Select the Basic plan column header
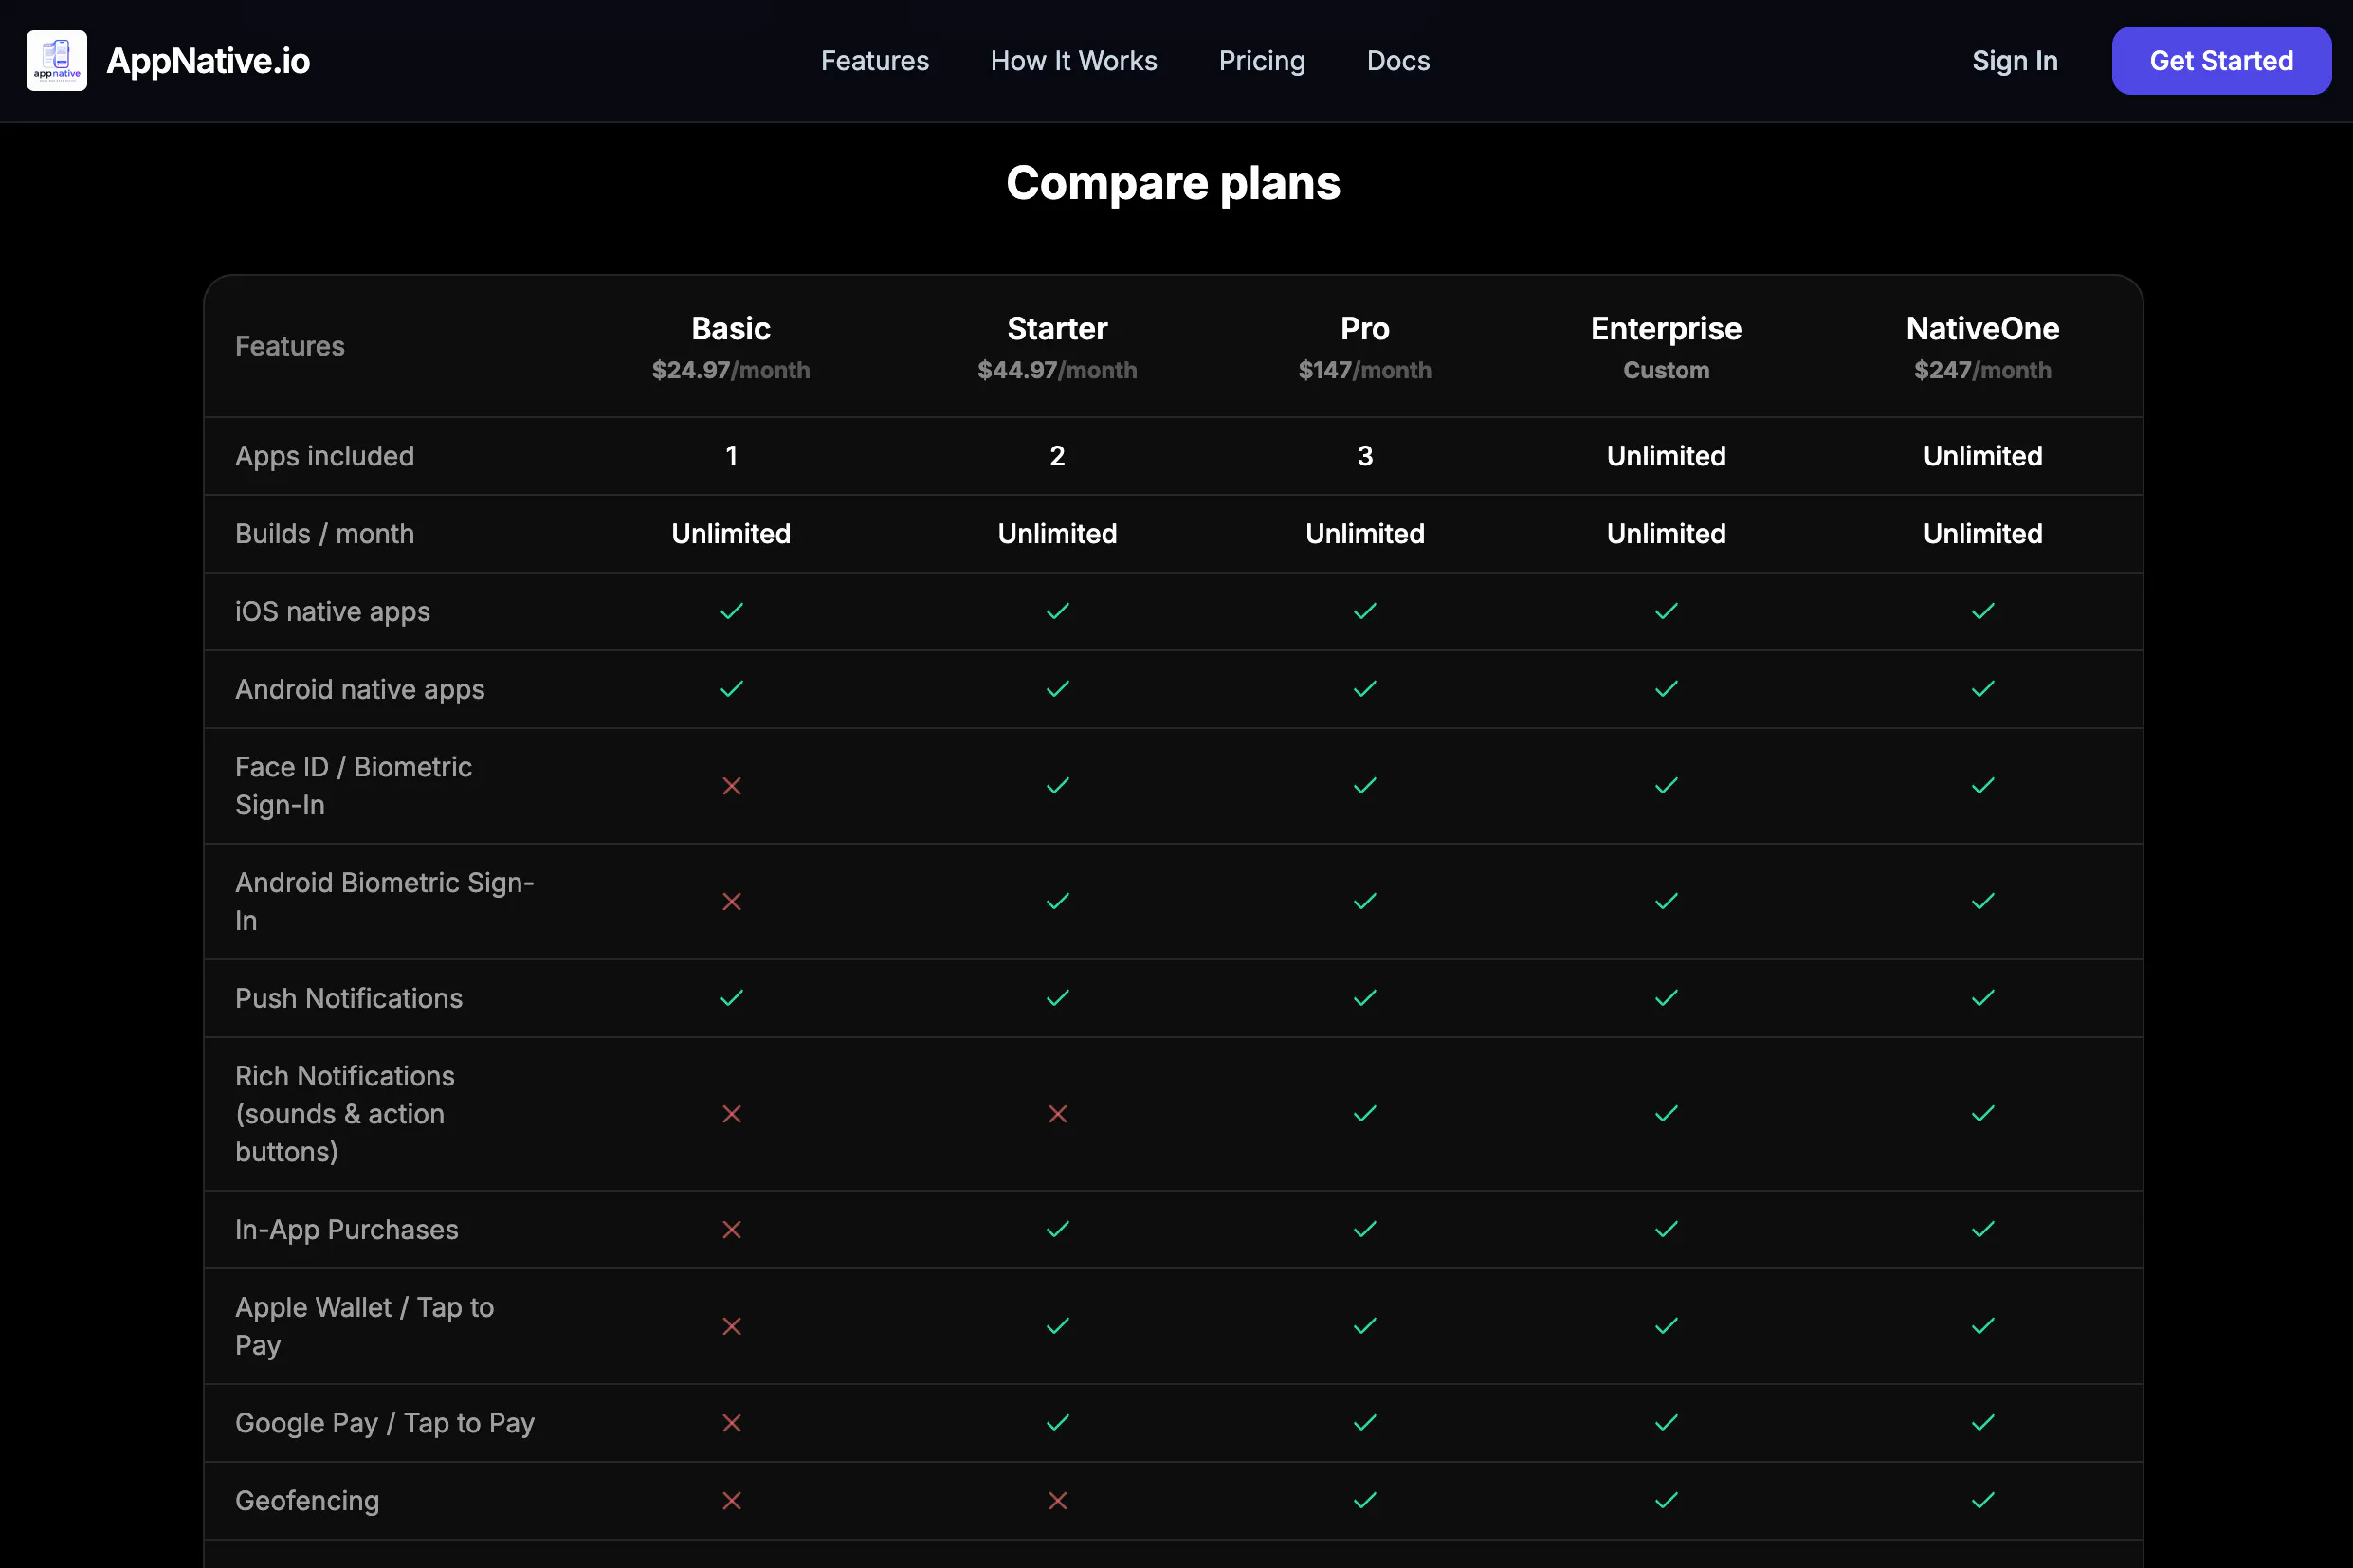This screenshot has width=2353, height=1568. 731,329
